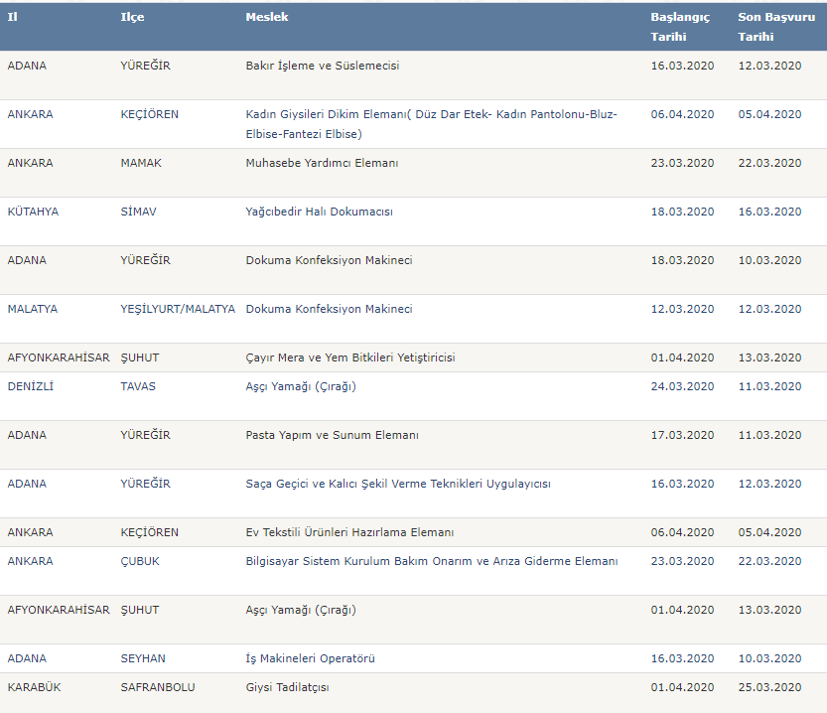The height and width of the screenshot is (713, 827).
Task: Sort by the Meslek column header
Action: (267, 17)
